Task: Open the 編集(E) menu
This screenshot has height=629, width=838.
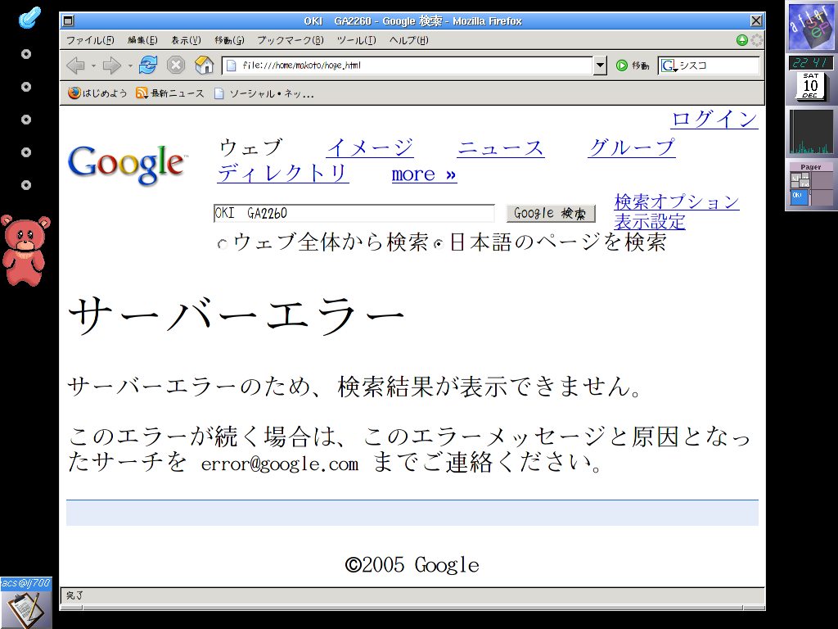Action: click(142, 40)
